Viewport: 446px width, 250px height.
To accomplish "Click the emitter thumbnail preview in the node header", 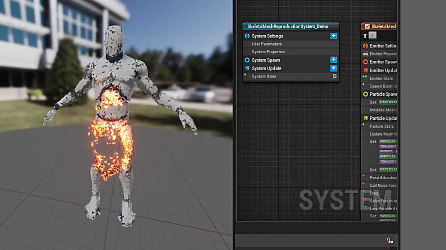I will (372, 35).
